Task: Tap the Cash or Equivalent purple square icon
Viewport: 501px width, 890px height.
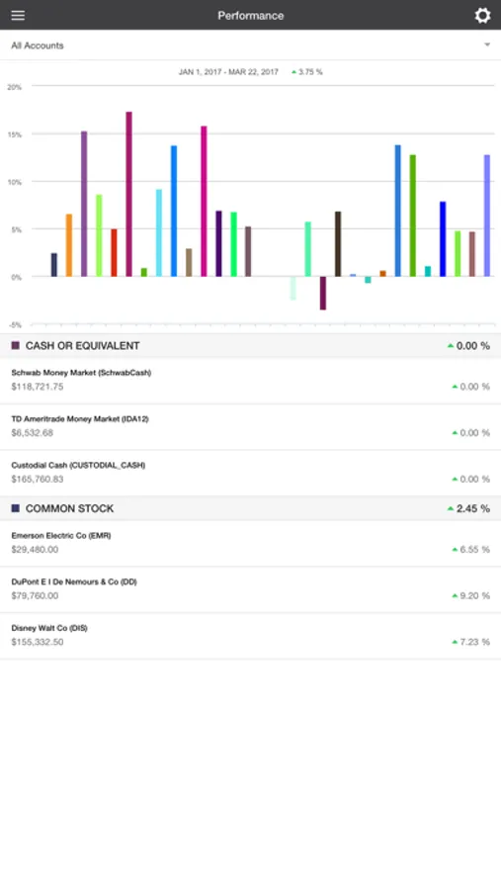Action: [16, 346]
